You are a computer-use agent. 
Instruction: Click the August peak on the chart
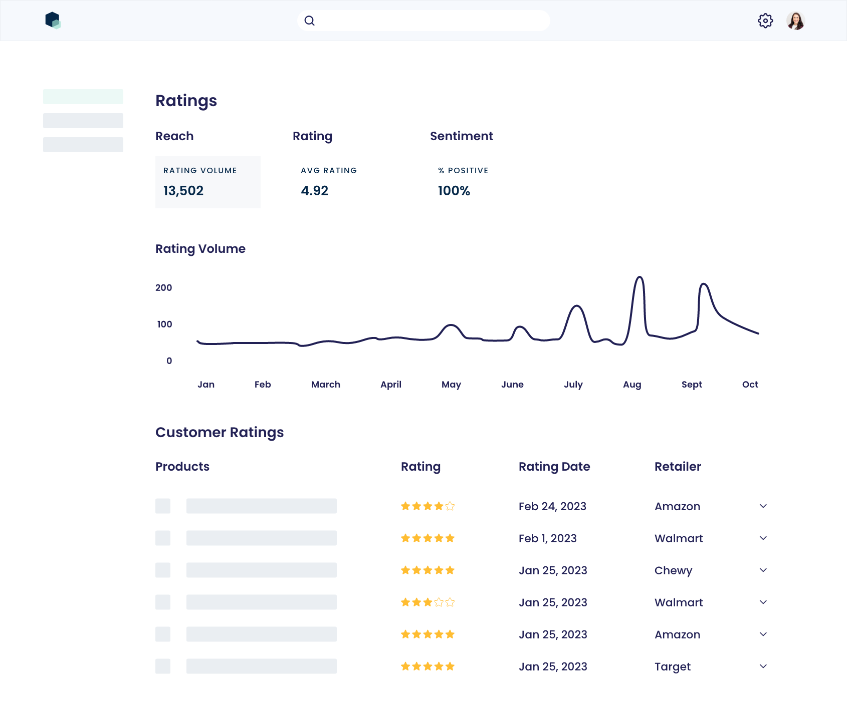(640, 277)
